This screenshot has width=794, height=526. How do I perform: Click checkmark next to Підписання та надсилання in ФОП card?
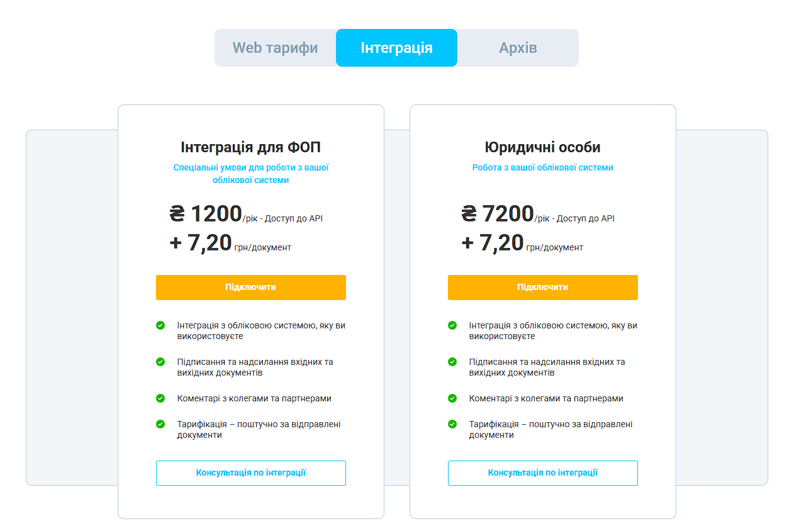[160, 362]
